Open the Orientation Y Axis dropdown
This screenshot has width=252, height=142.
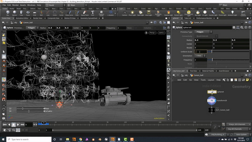[200, 56]
